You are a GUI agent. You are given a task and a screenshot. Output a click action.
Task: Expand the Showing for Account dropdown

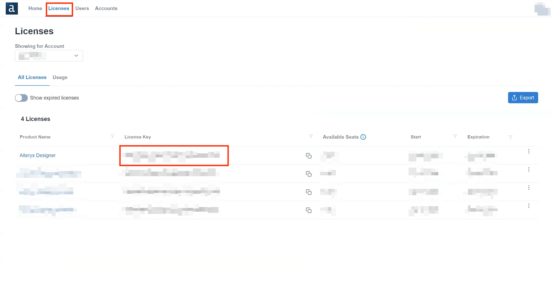(x=49, y=56)
